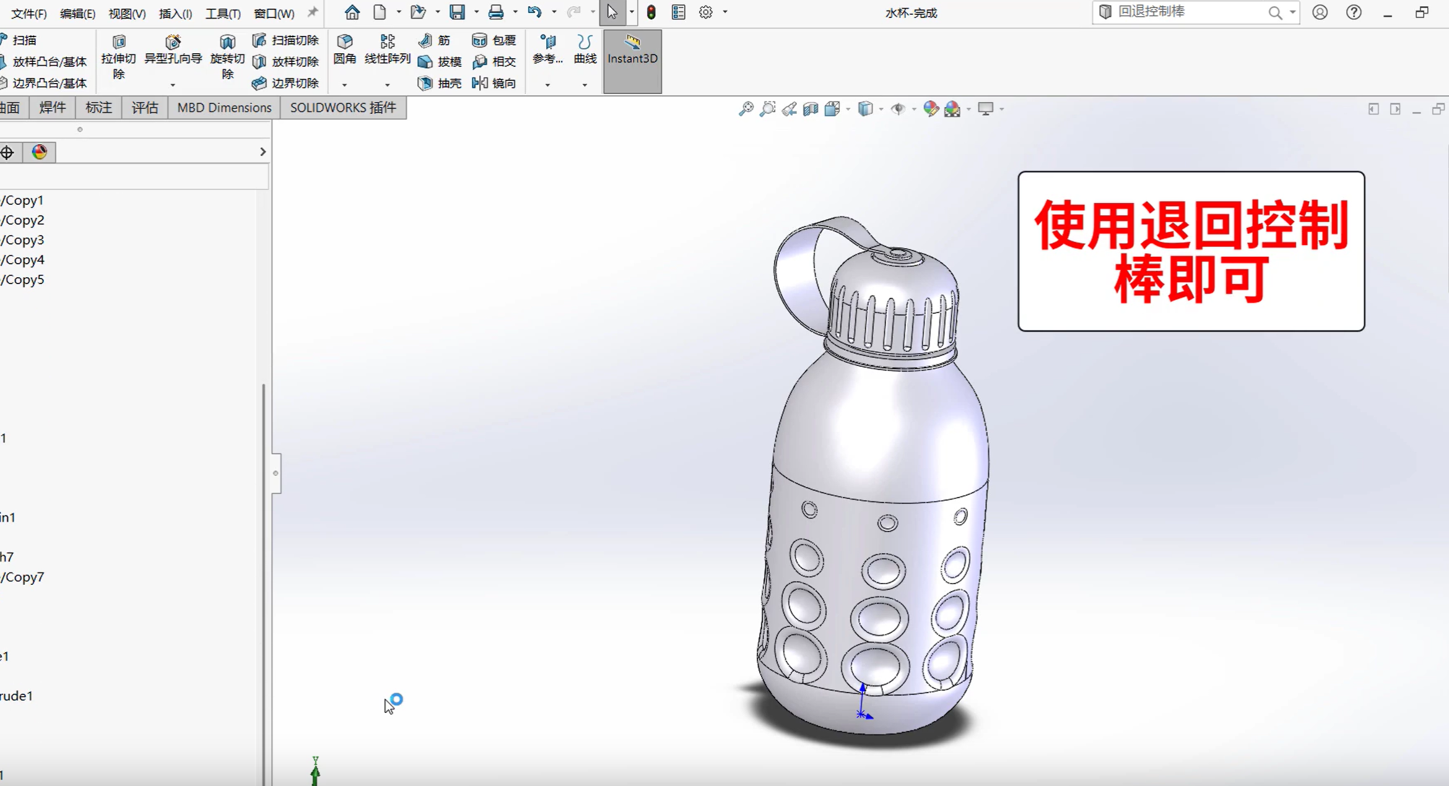The image size is (1449, 786).
Task: Toggle the Select cursor tool
Action: pos(612,12)
